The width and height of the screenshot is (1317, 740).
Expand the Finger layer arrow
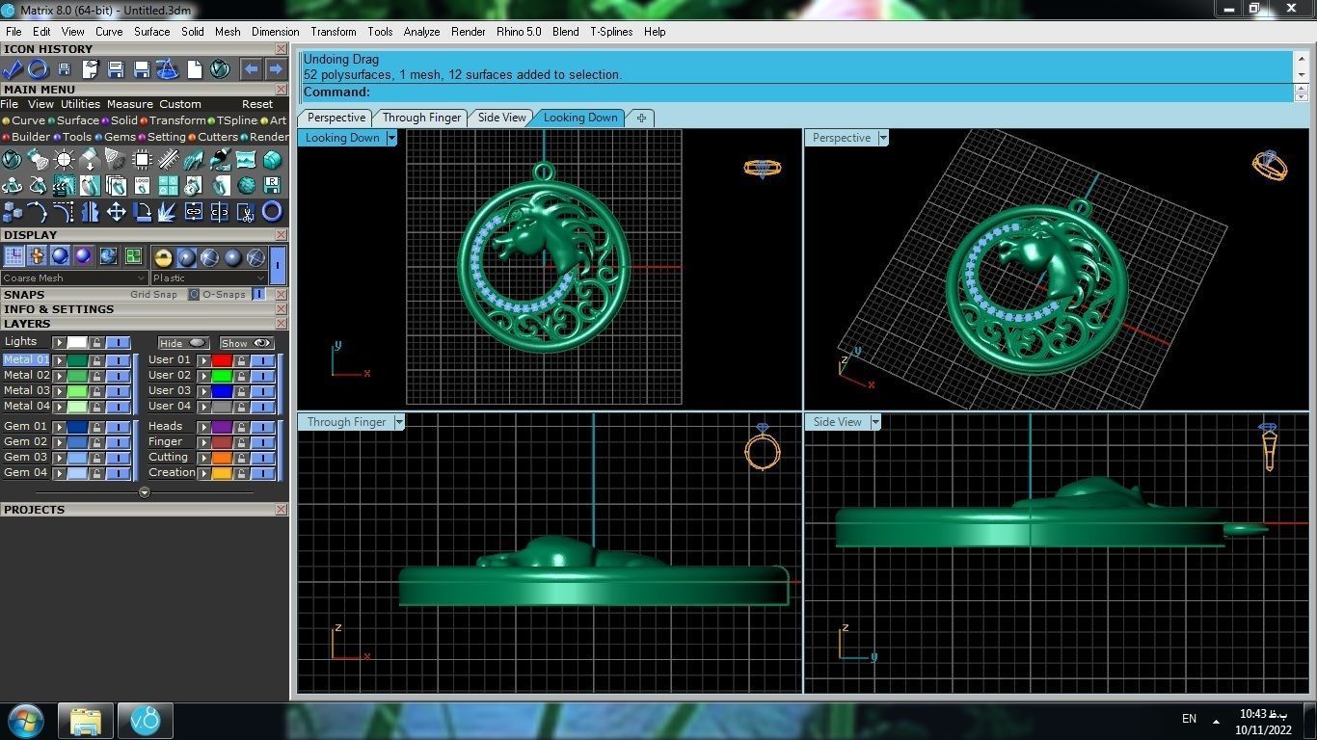tap(203, 442)
